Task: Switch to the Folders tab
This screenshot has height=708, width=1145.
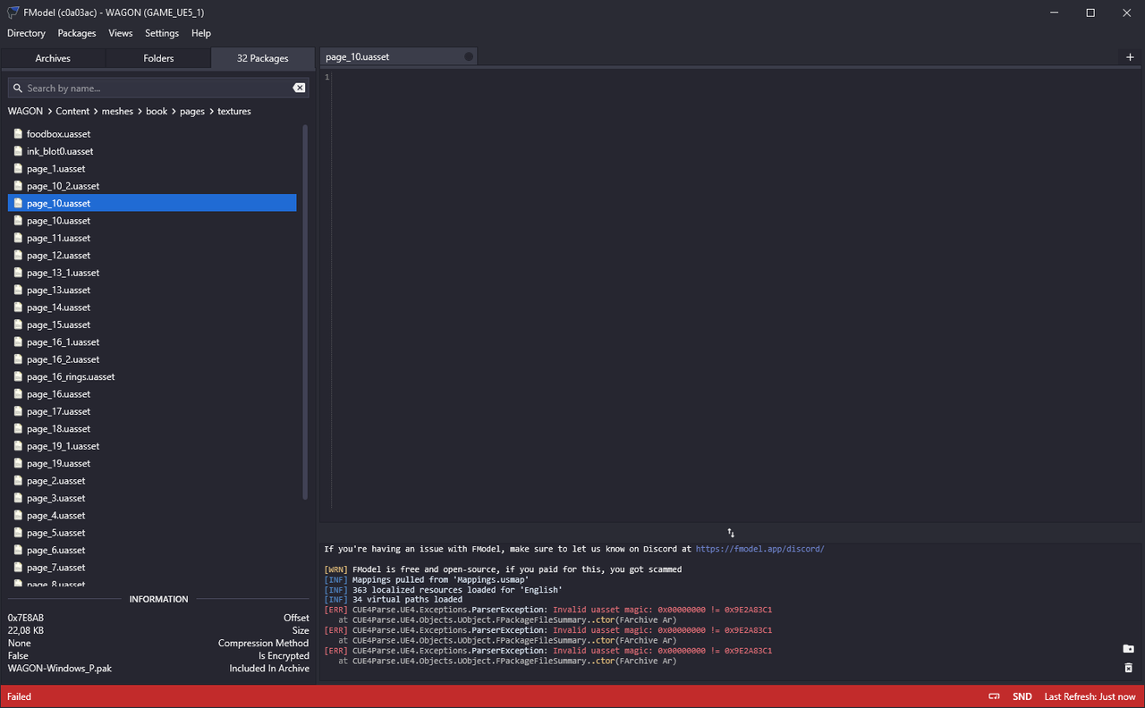Action: (x=158, y=58)
